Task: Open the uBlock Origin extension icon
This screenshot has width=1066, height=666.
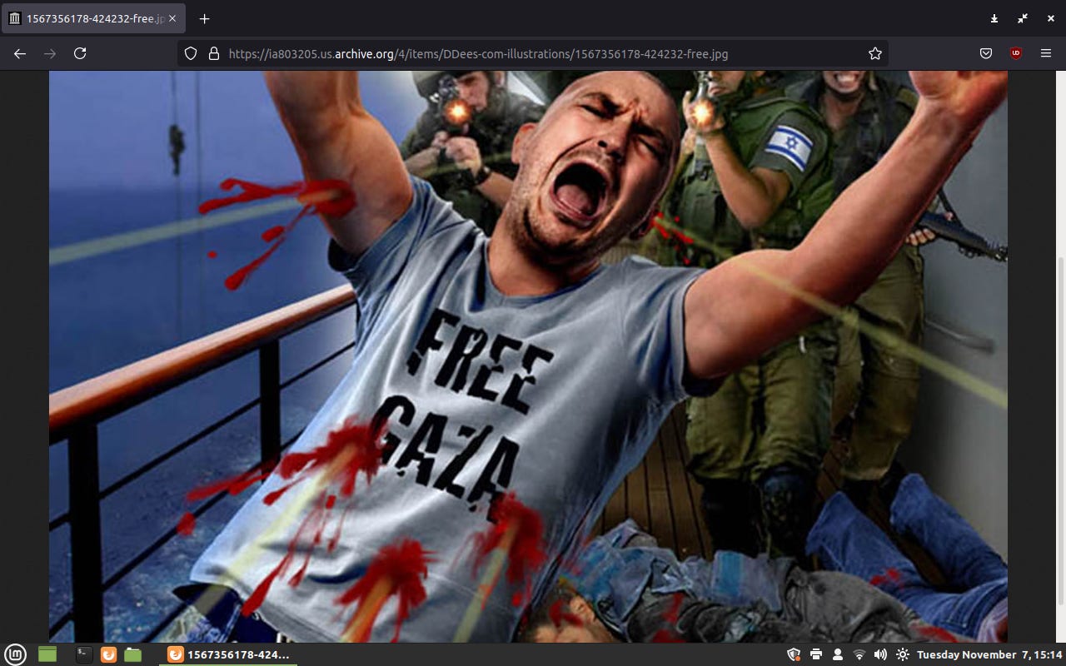Action: [x=1016, y=53]
